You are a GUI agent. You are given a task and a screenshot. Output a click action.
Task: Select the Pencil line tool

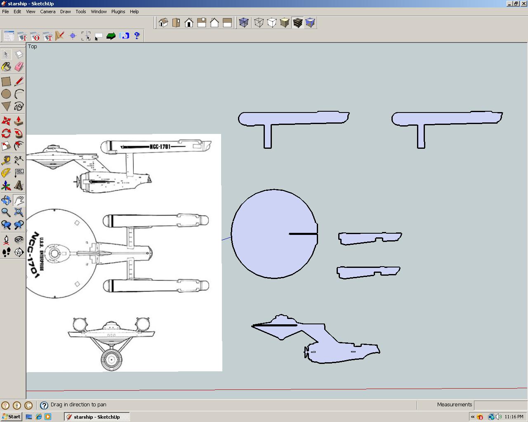(19, 81)
